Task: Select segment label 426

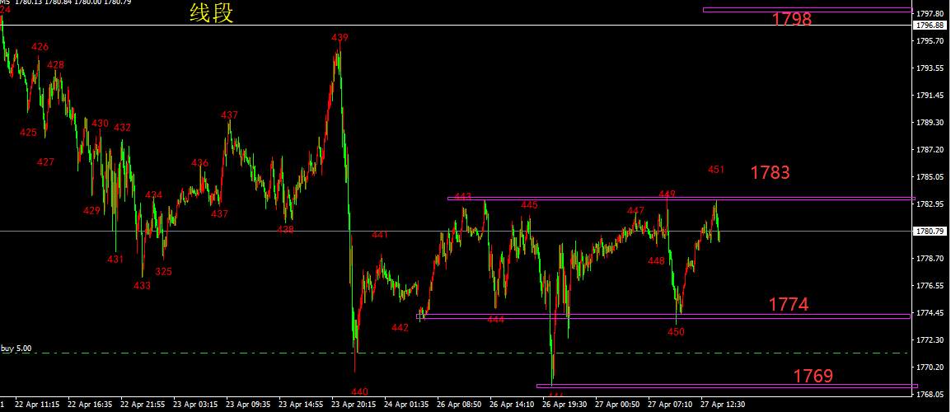Action: [40, 47]
